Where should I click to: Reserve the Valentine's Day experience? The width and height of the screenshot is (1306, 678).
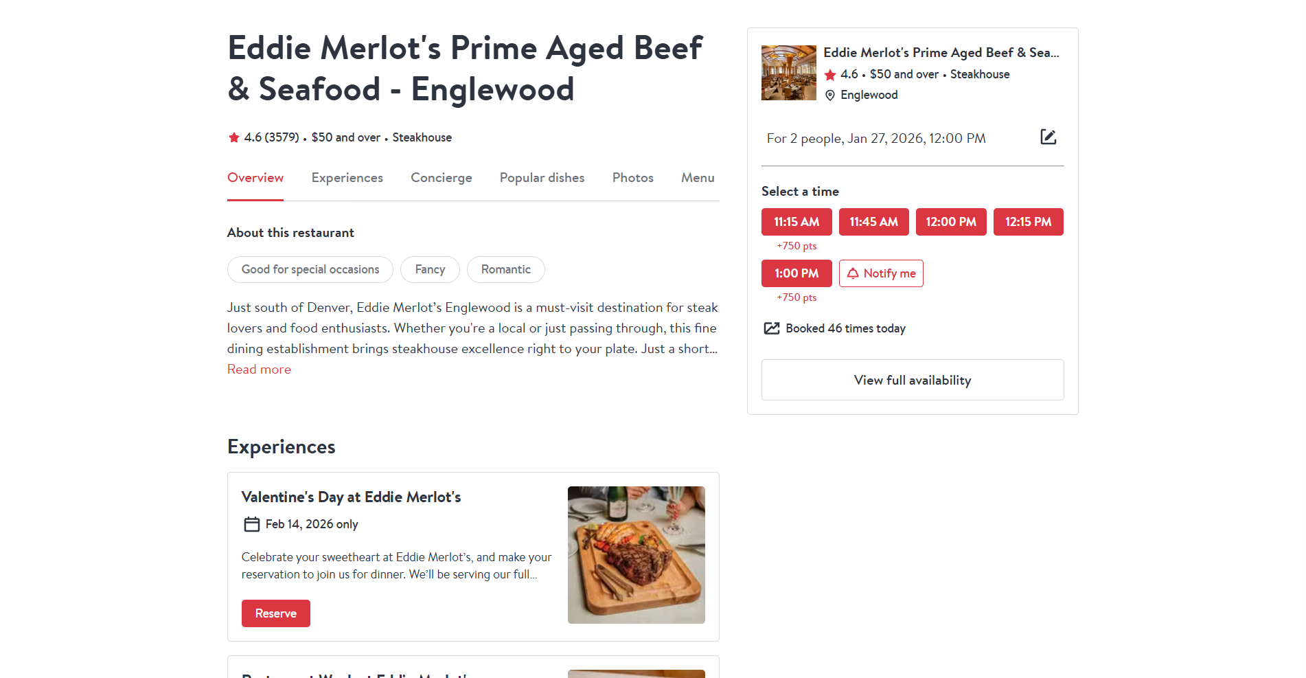coord(275,613)
